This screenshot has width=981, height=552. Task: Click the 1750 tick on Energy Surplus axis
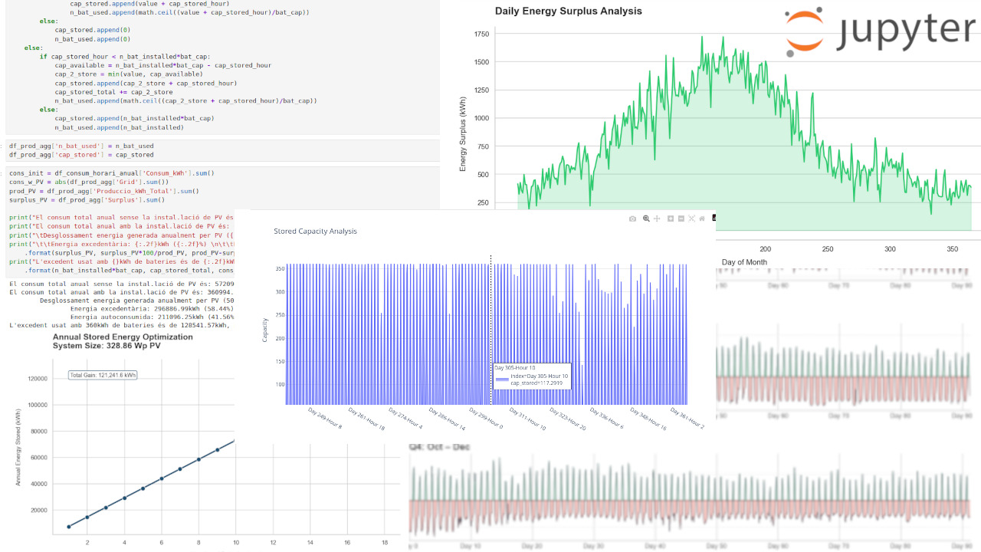click(481, 34)
